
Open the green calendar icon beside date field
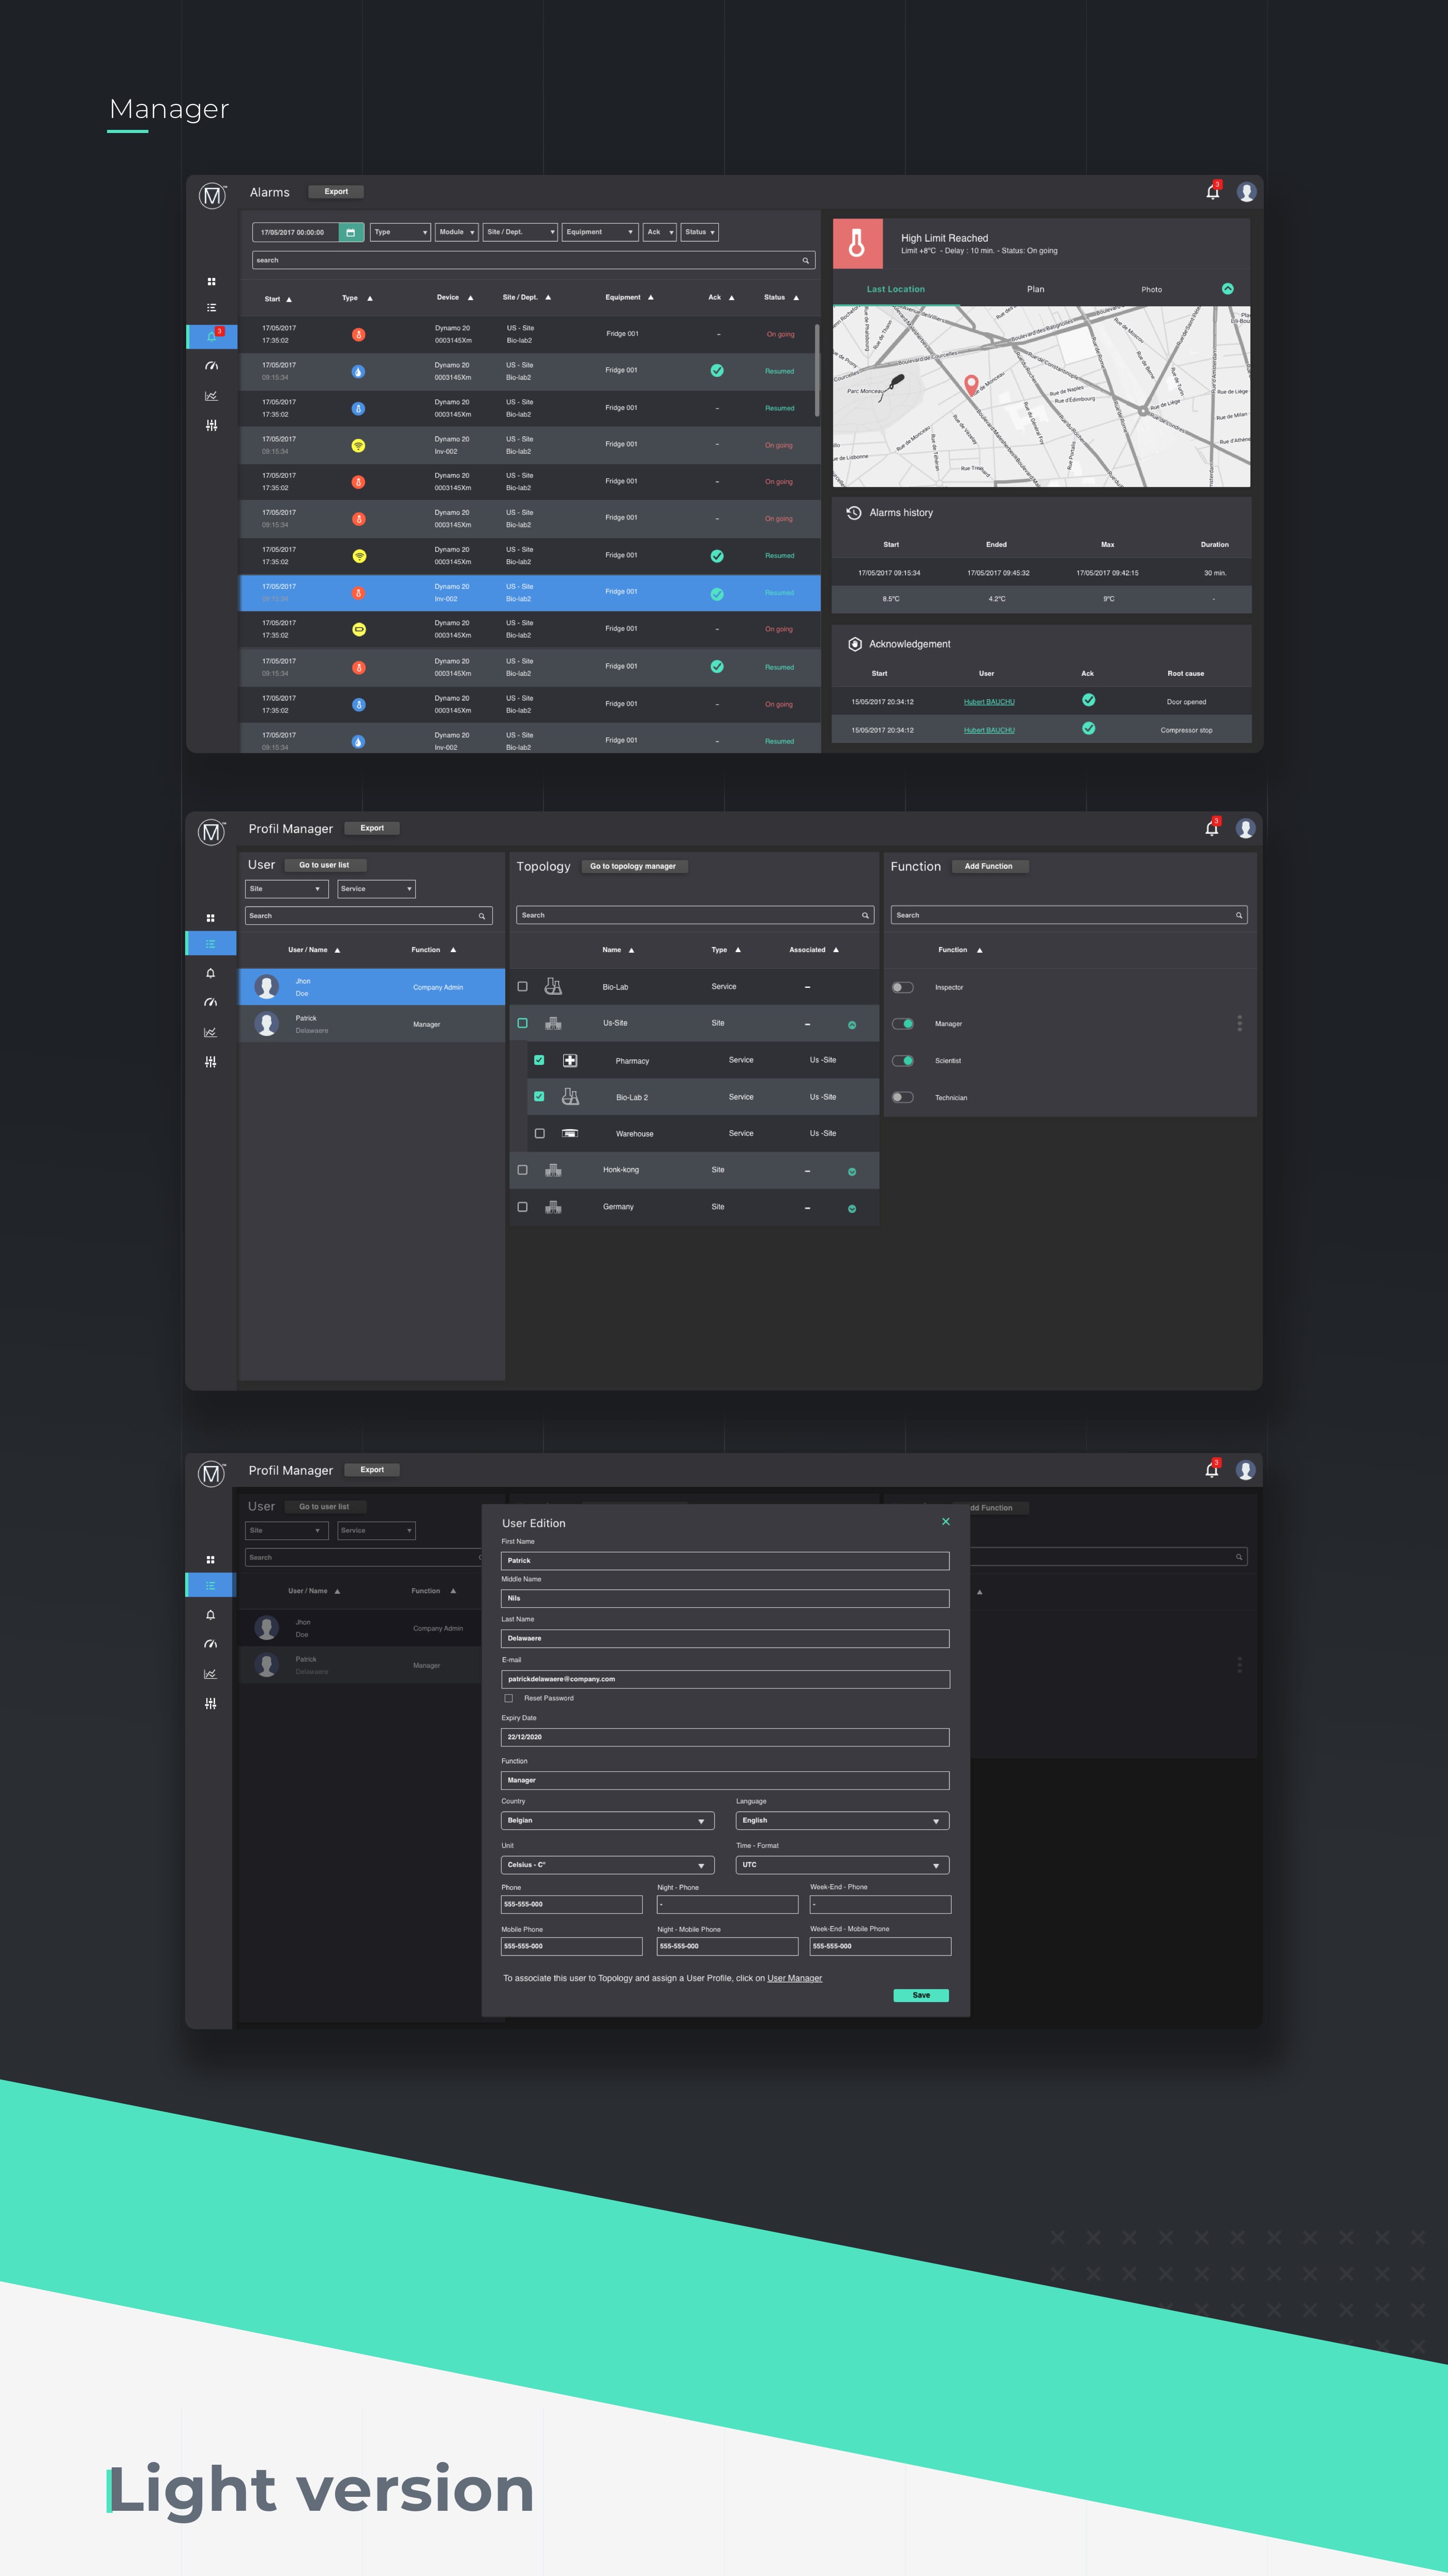coord(351,232)
